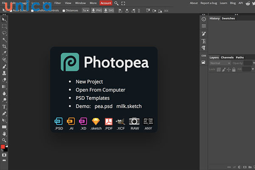Screen dimensions: 255x170
Task: Select the Lasso tool
Action: tap(4, 33)
